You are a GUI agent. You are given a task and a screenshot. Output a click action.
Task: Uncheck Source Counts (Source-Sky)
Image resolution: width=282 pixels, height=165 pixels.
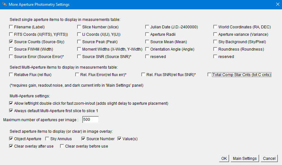11,42
